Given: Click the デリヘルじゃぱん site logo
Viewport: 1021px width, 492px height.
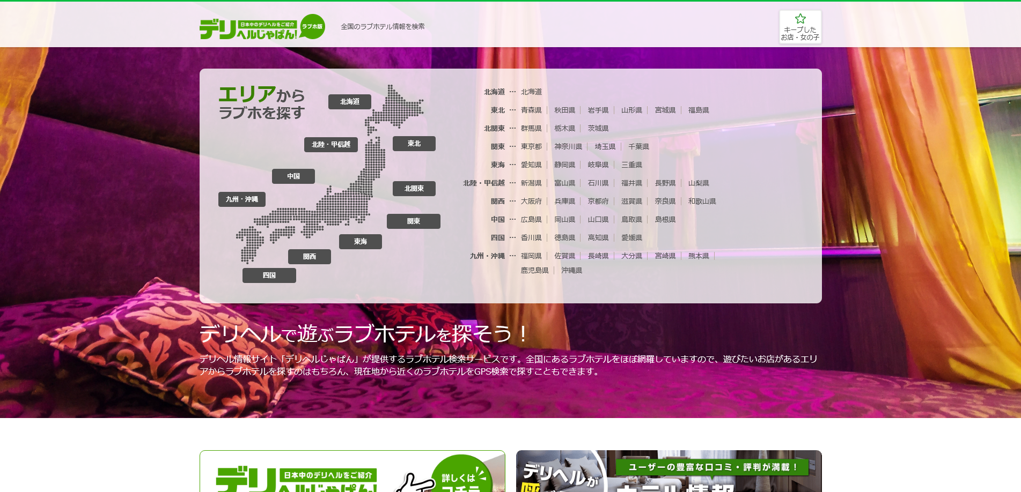Looking at the screenshot, I should [262, 27].
